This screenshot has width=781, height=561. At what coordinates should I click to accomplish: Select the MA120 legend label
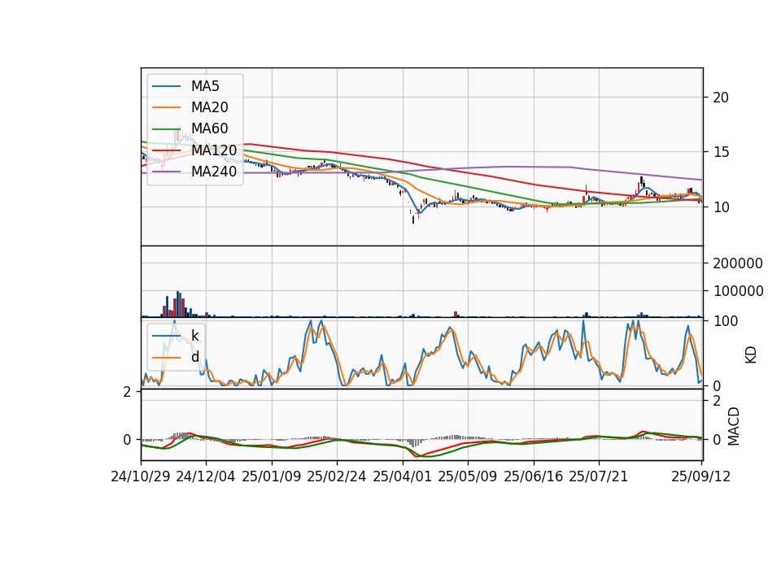[x=214, y=150]
